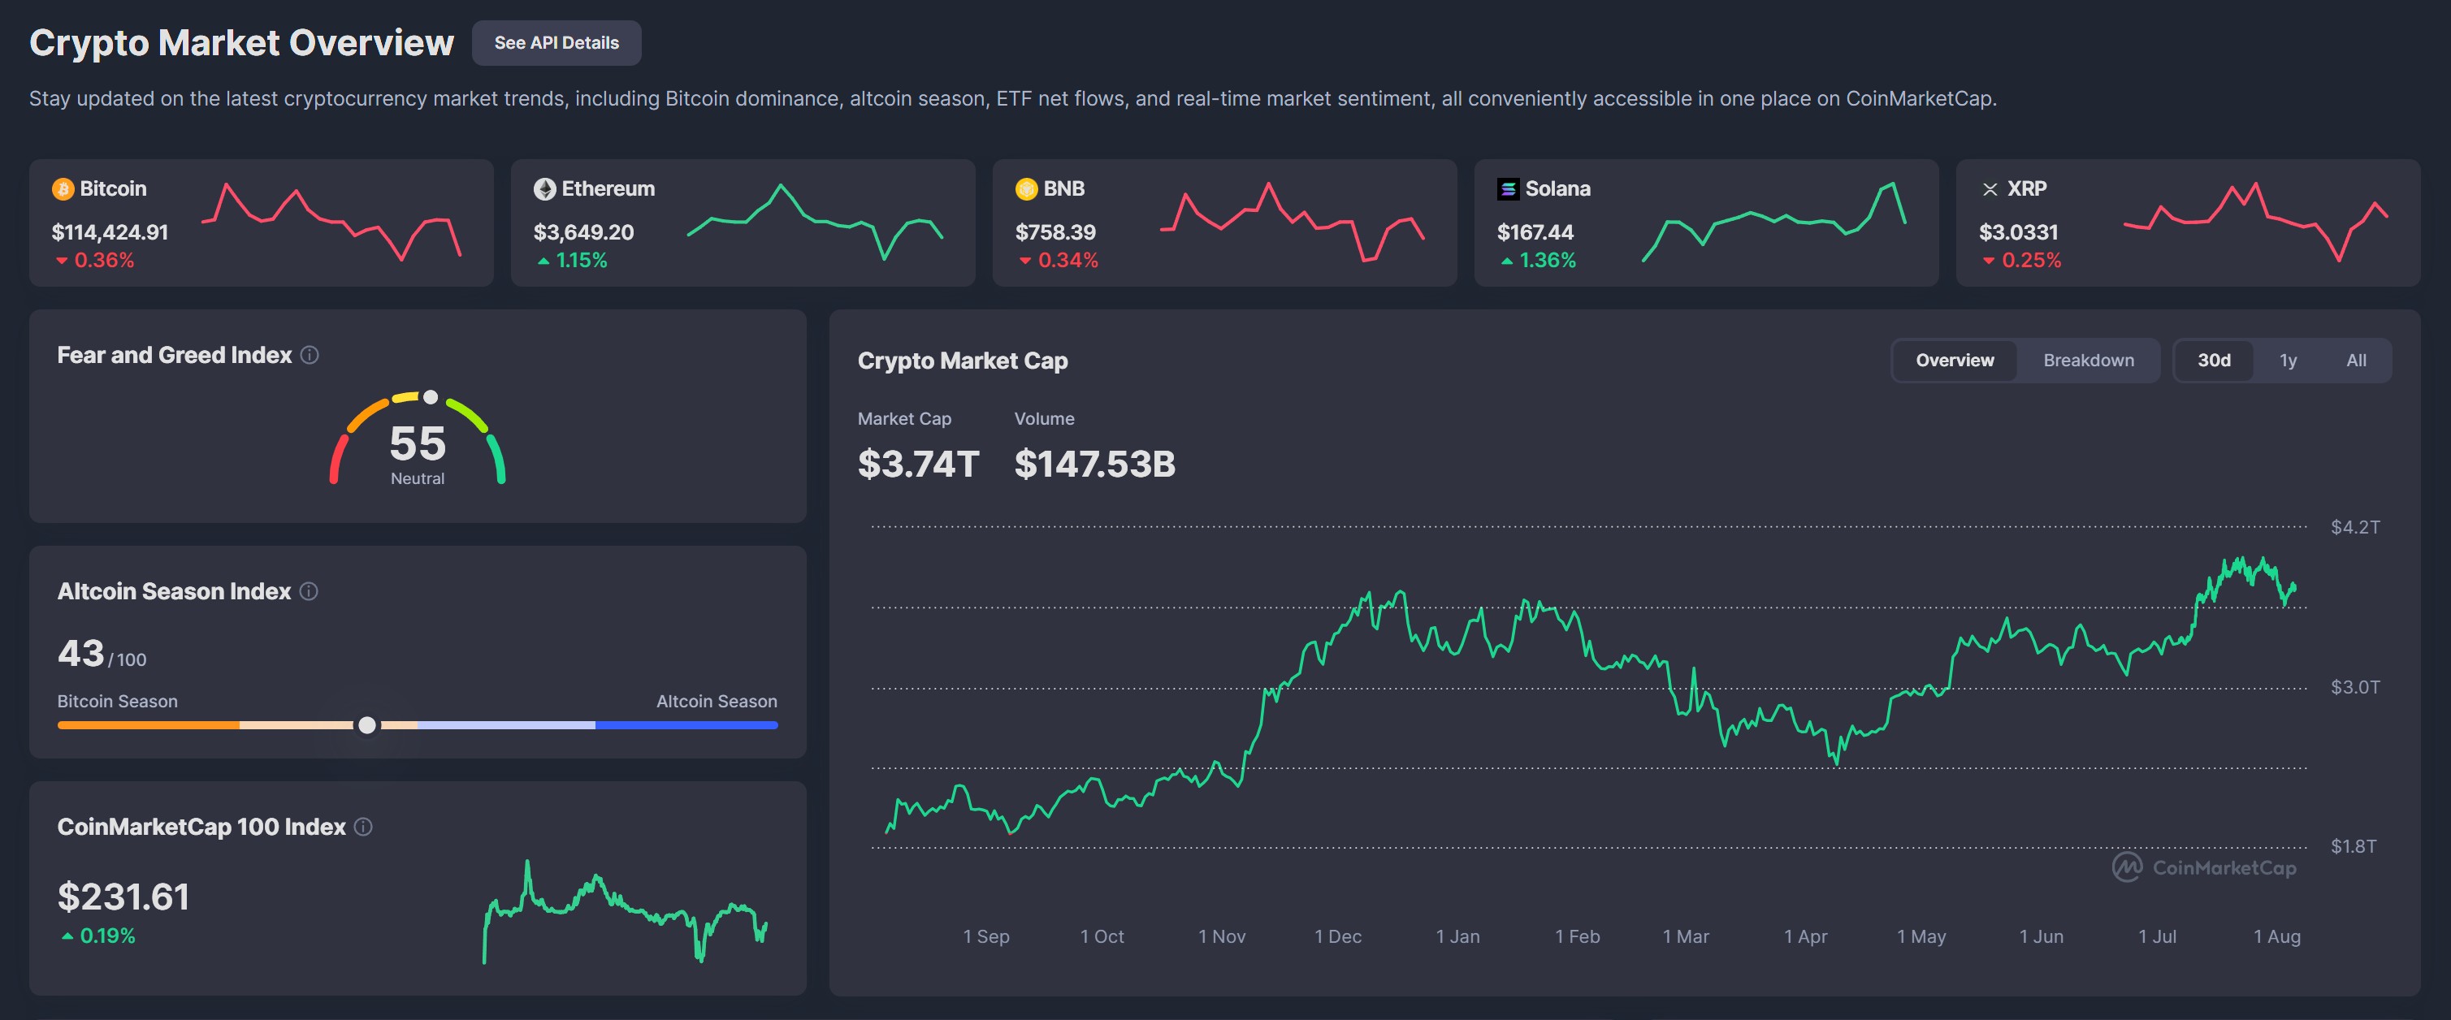This screenshot has width=2451, height=1020.
Task: Click the BNB coin icon
Action: coord(1026,189)
